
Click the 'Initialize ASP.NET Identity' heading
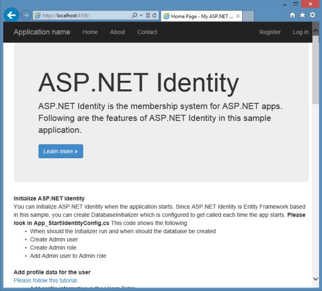[49, 198]
